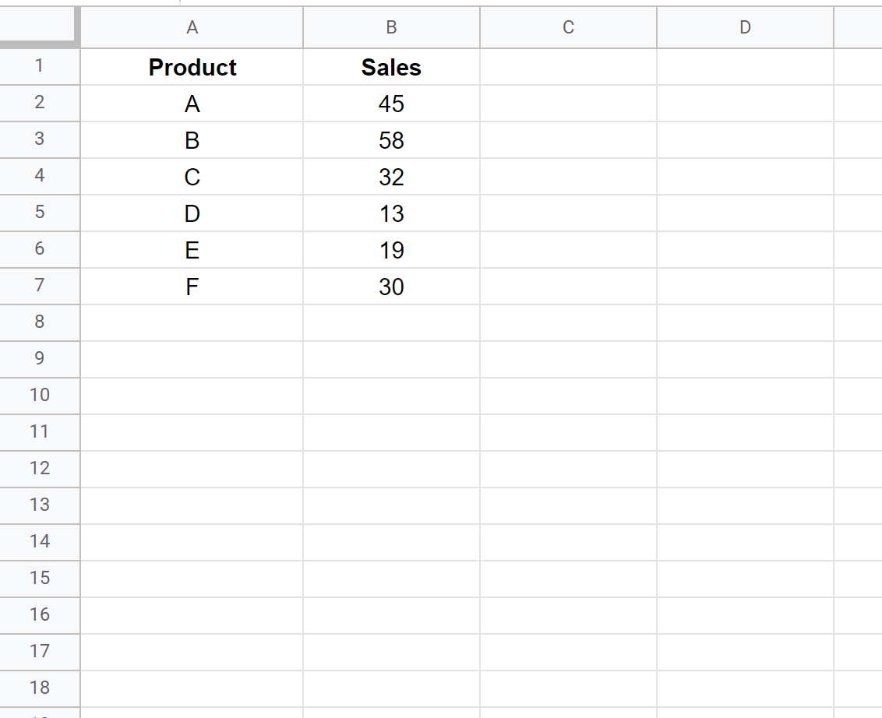Click the cell containing 58
This screenshot has height=718, width=882.
tap(391, 140)
